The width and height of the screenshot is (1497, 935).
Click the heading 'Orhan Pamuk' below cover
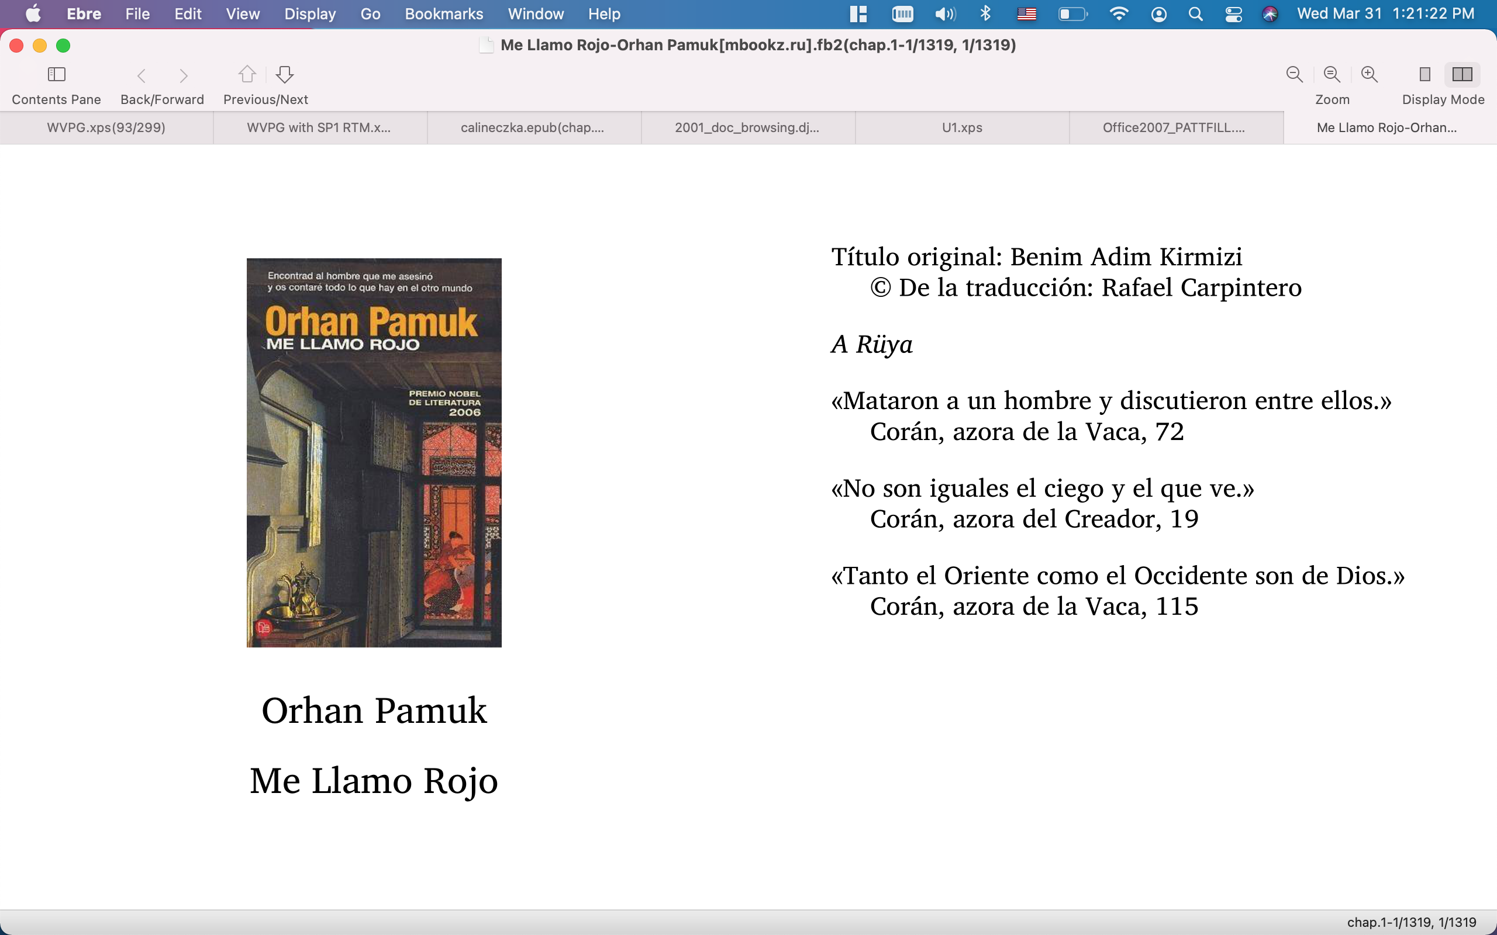(374, 711)
